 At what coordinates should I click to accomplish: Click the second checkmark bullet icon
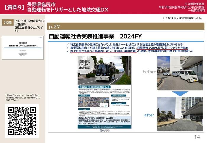[x=68, y=47]
